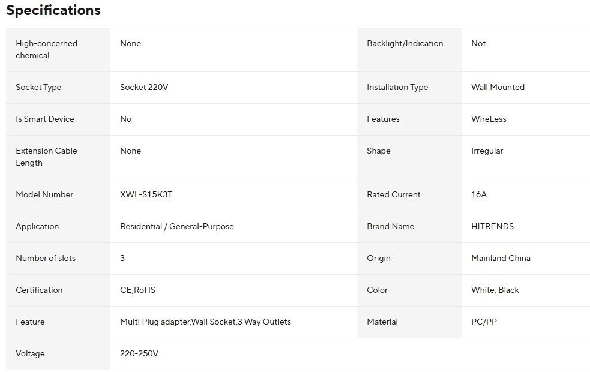Click Residential / General-Purpose application value
The image size is (590, 372).
177,226
